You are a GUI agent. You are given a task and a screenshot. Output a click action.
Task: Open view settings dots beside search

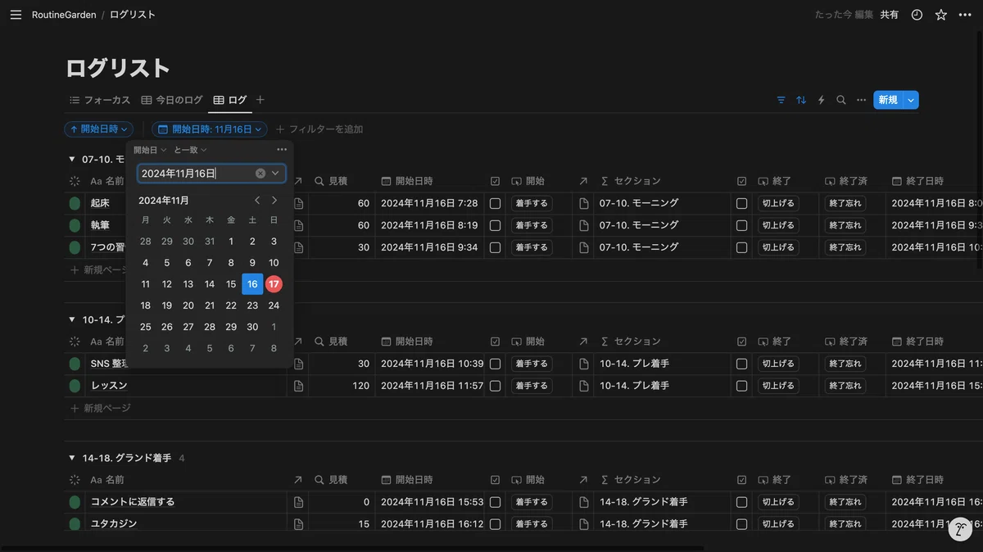[861, 100]
